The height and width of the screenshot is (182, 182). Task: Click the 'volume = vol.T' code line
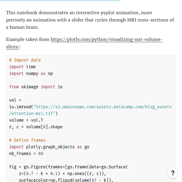point(26,120)
